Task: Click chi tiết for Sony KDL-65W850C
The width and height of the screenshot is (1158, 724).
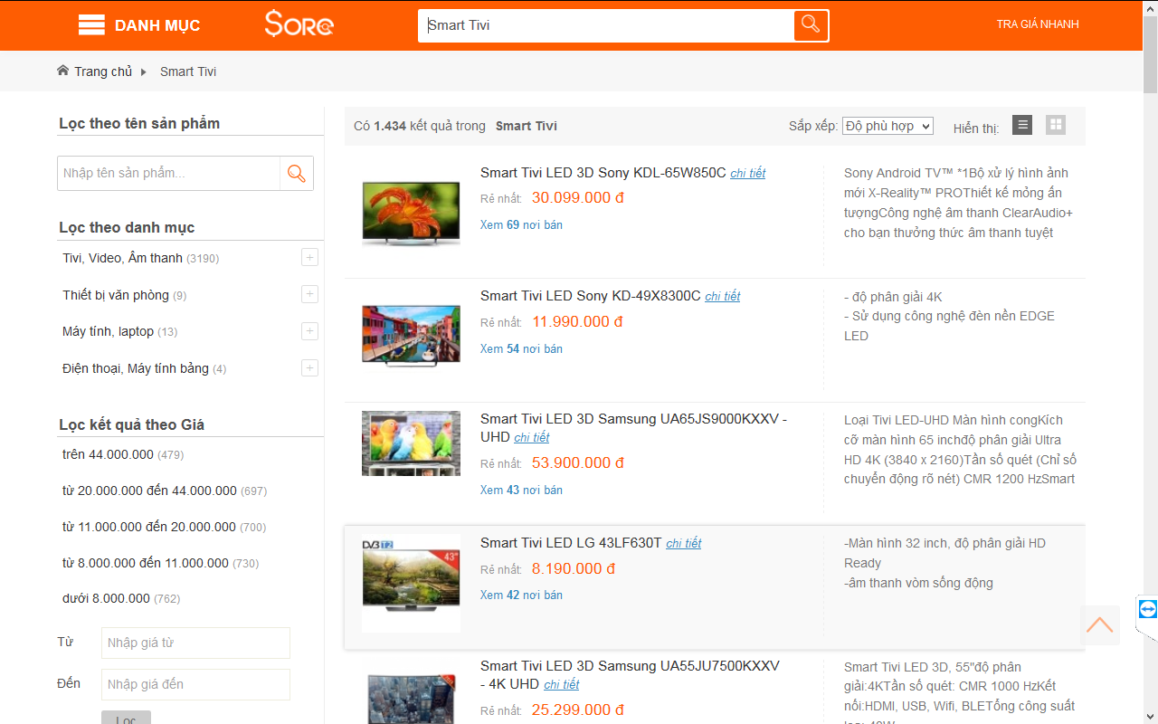Action: point(748,174)
